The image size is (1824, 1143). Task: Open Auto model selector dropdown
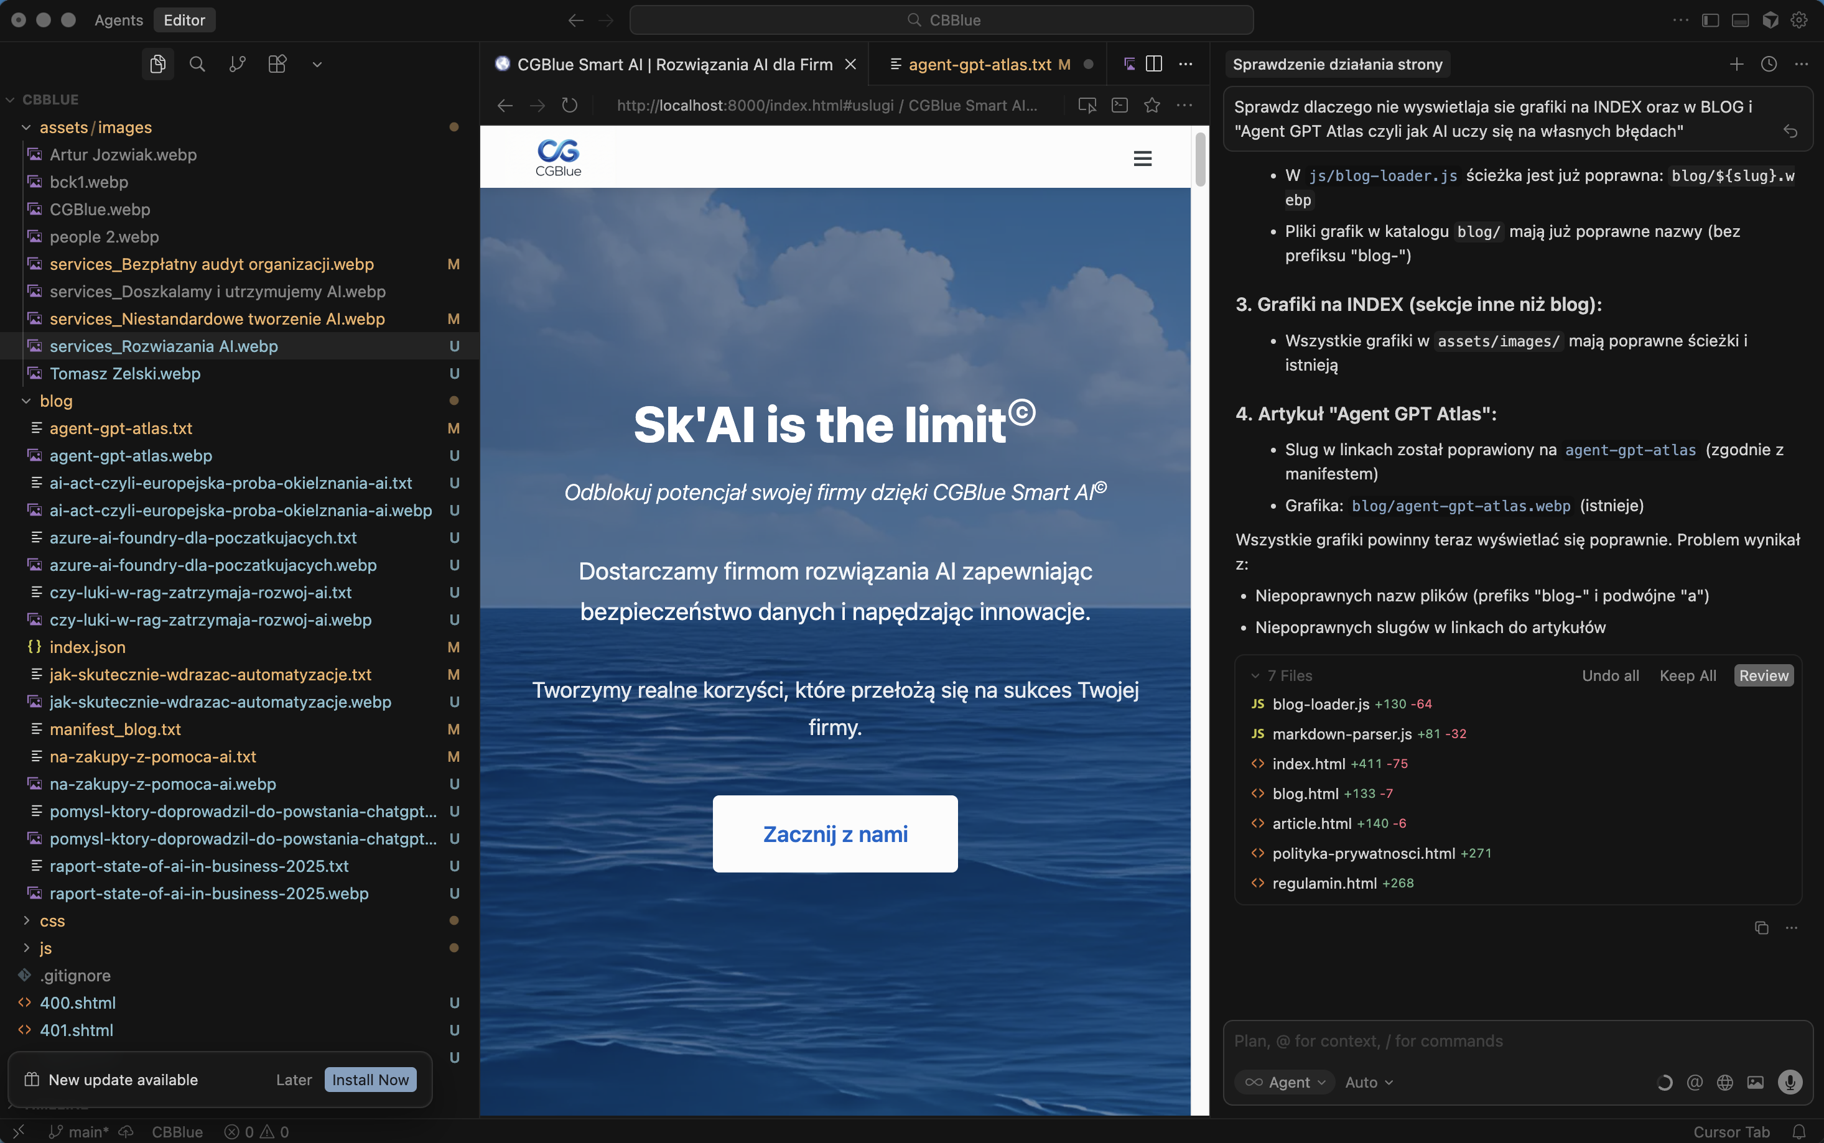tap(1369, 1083)
